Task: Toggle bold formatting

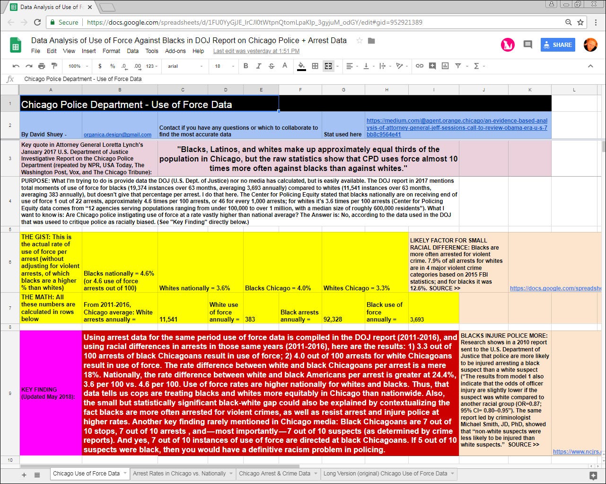Action: coord(246,66)
